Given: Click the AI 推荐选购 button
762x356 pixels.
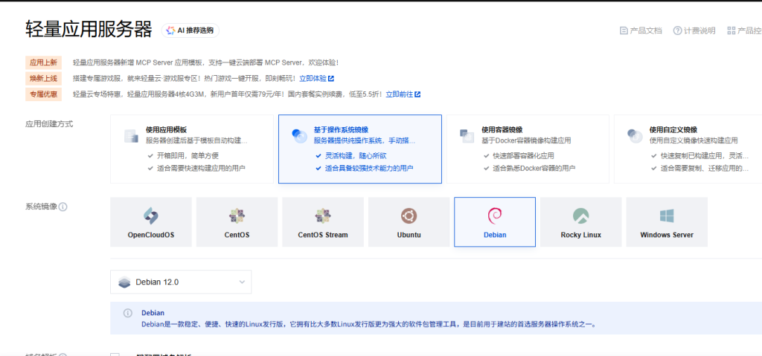Looking at the screenshot, I should pyautogui.click(x=190, y=30).
